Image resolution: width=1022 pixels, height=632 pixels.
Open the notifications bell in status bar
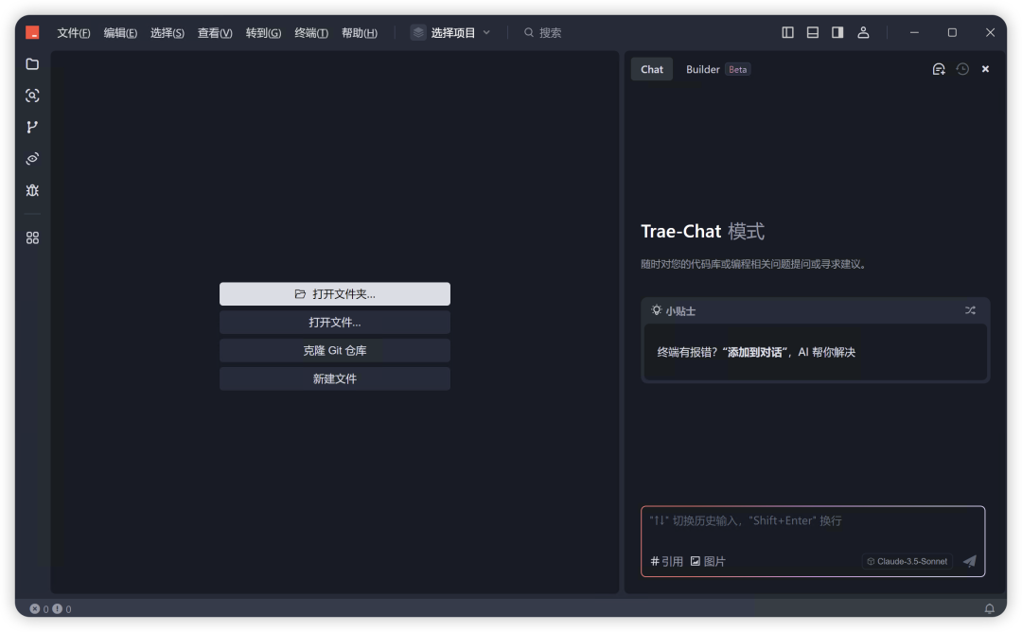989,608
